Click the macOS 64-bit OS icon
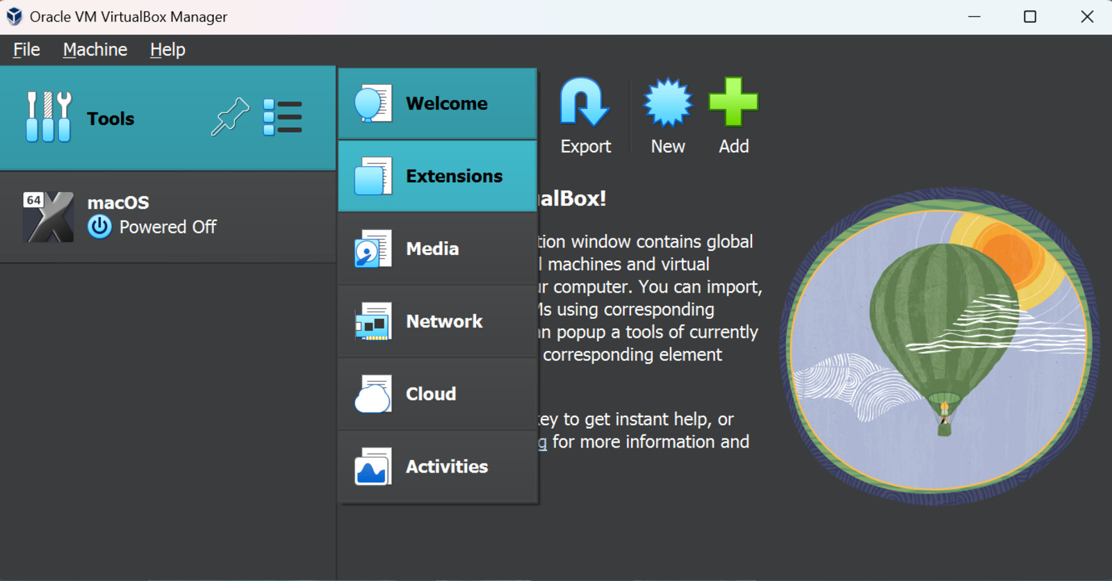Screen dimensions: 1112x581 click(x=48, y=217)
